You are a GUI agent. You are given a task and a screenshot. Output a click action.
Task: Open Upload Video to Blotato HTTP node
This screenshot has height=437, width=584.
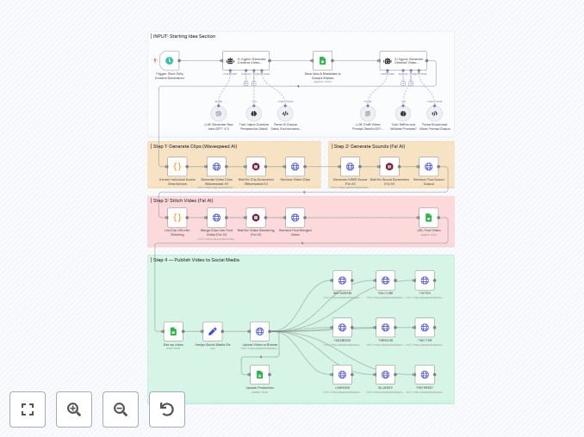[259, 331]
